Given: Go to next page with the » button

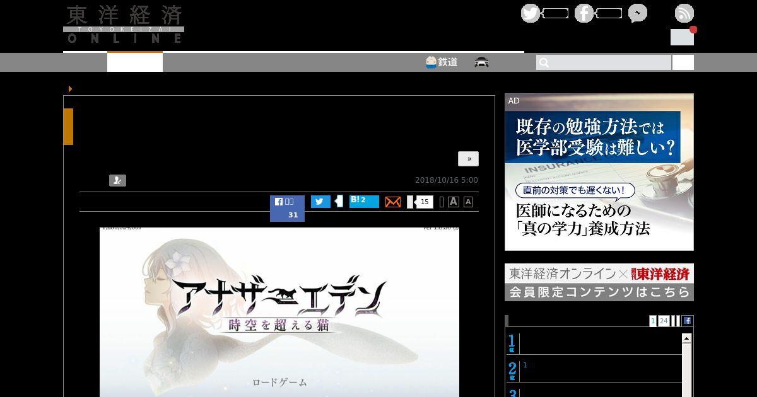Looking at the screenshot, I should (468, 159).
